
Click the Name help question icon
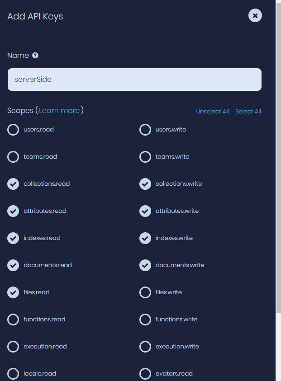pos(35,56)
